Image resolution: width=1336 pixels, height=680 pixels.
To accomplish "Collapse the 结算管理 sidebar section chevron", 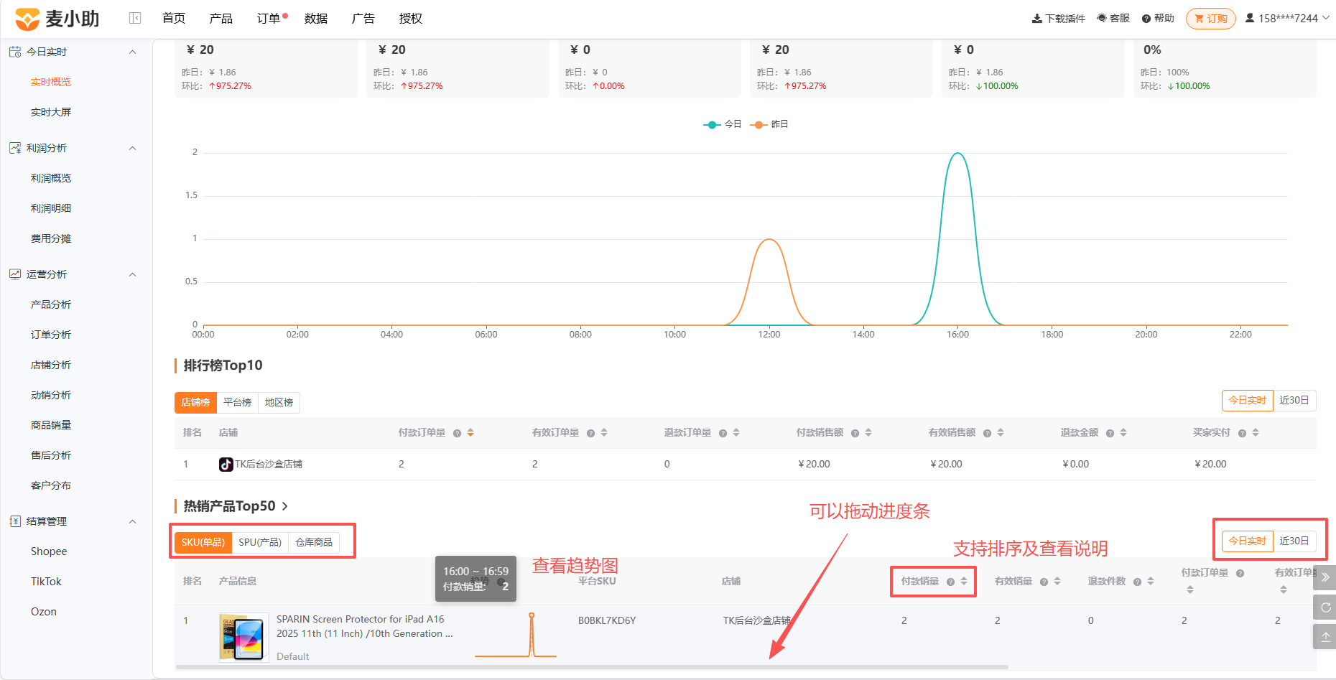I will (132, 521).
